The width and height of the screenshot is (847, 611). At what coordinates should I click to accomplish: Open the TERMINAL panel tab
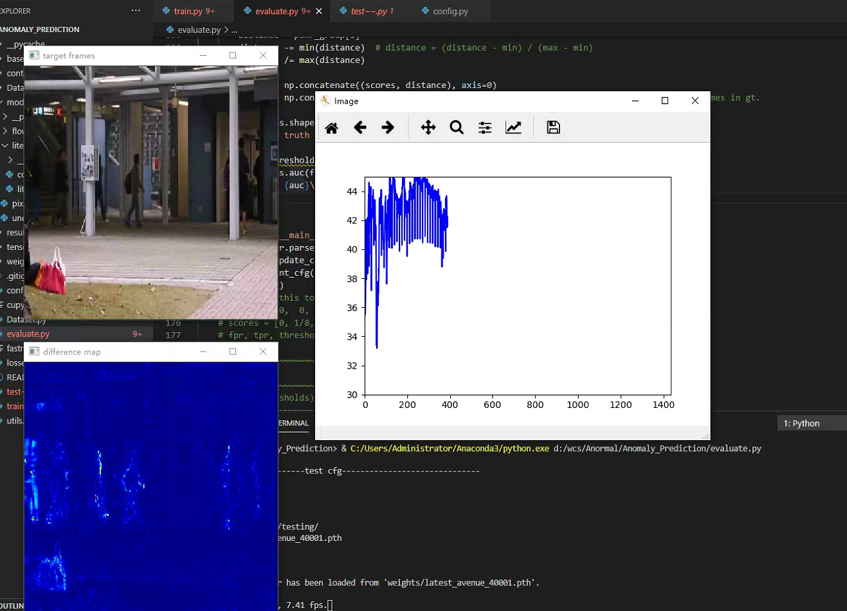click(x=293, y=423)
